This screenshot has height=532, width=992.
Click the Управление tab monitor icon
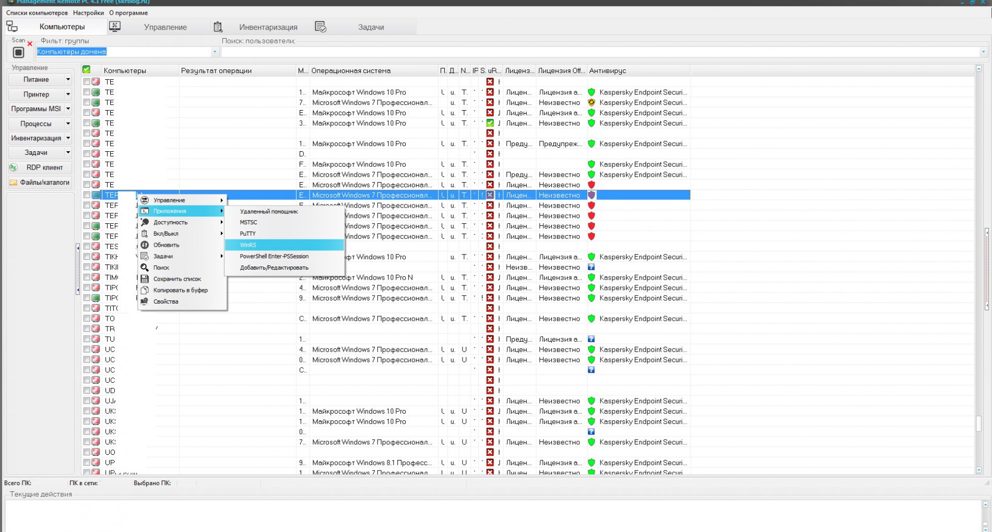coord(115,27)
